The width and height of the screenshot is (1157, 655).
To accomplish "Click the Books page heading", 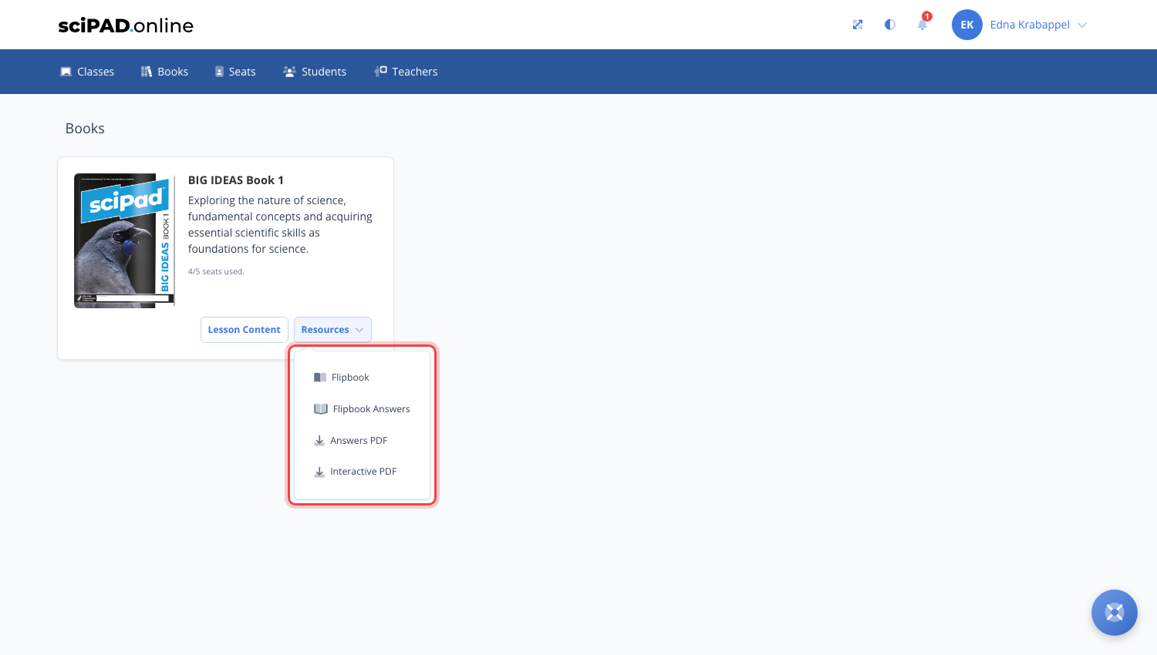I will click(x=85, y=129).
